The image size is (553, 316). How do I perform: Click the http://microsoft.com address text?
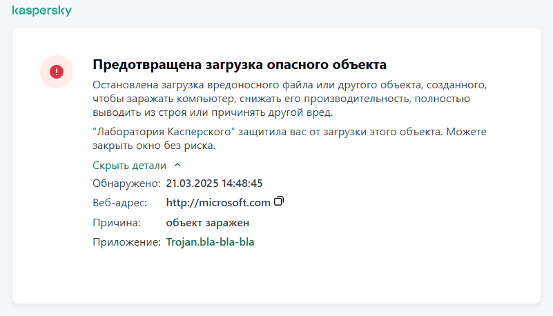click(218, 203)
